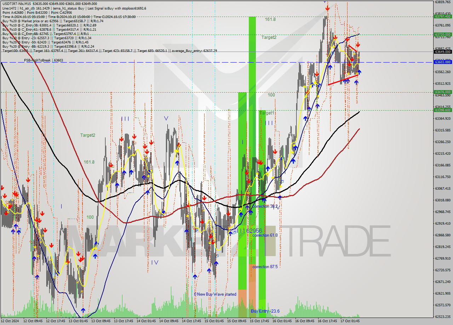Click the 62769.910 price axis value
The width and height of the screenshot is (453, 325).
(x=442, y=258)
